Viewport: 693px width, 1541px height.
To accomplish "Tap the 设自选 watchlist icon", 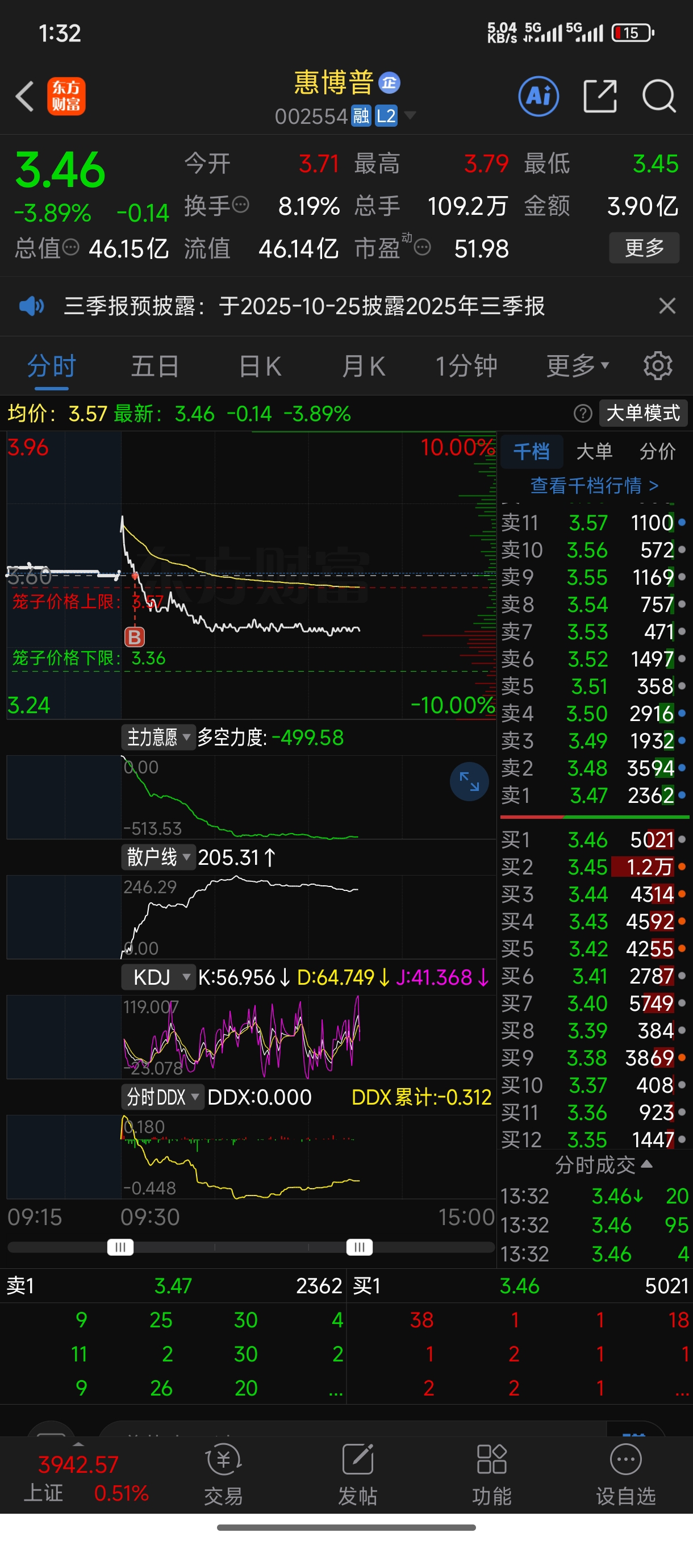I will [x=626, y=1473].
